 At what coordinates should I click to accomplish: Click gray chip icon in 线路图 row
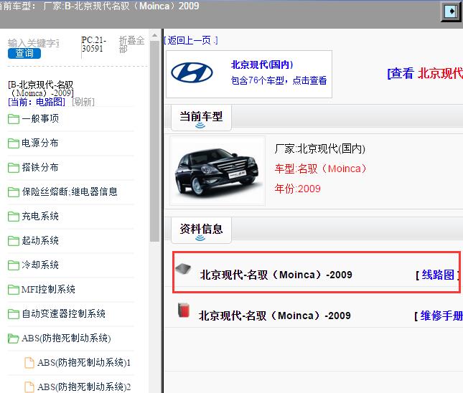point(183,269)
